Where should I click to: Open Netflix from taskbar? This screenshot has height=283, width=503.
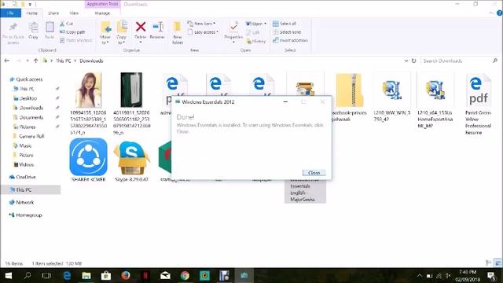click(145, 275)
